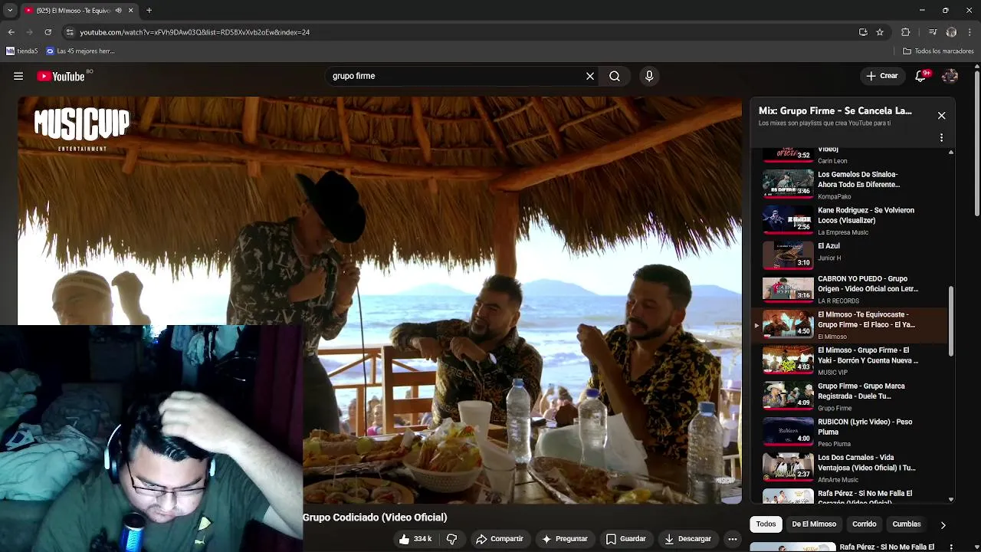981x552 pixels.
Task: Select the Cumbias filter chip
Action: click(907, 524)
